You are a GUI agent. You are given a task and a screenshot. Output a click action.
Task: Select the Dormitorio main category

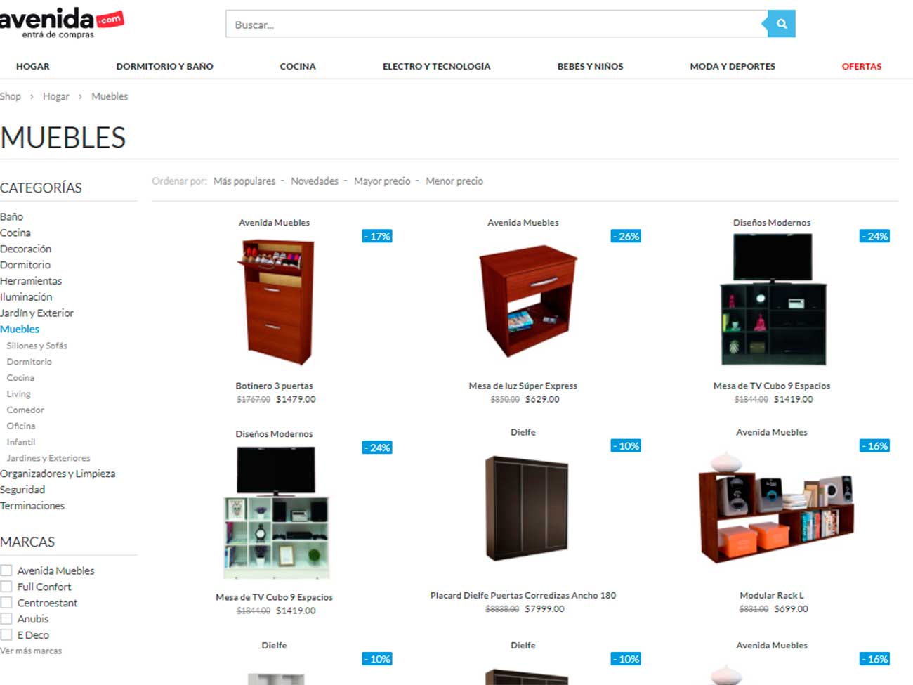25,265
